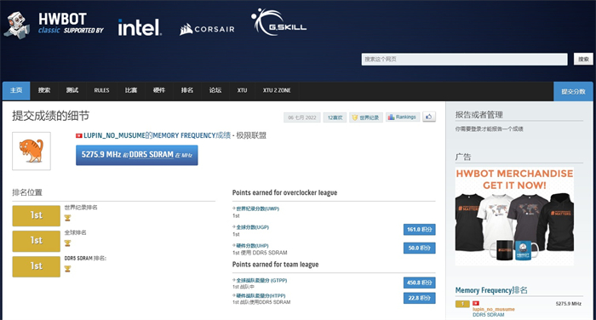The height and width of the screenshot is (320, 596).
Task: Click the HWBOT robot mascot logo
Action: [17, 25]
